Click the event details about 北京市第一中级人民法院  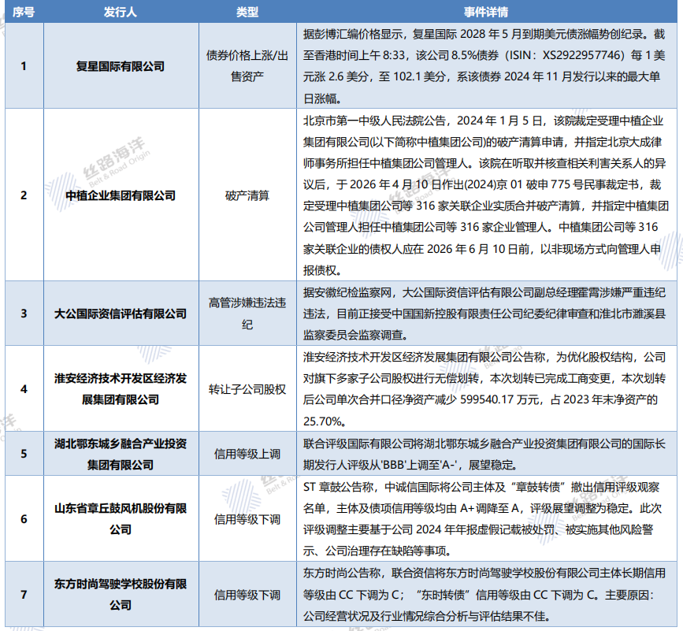(x=485, y=195)
